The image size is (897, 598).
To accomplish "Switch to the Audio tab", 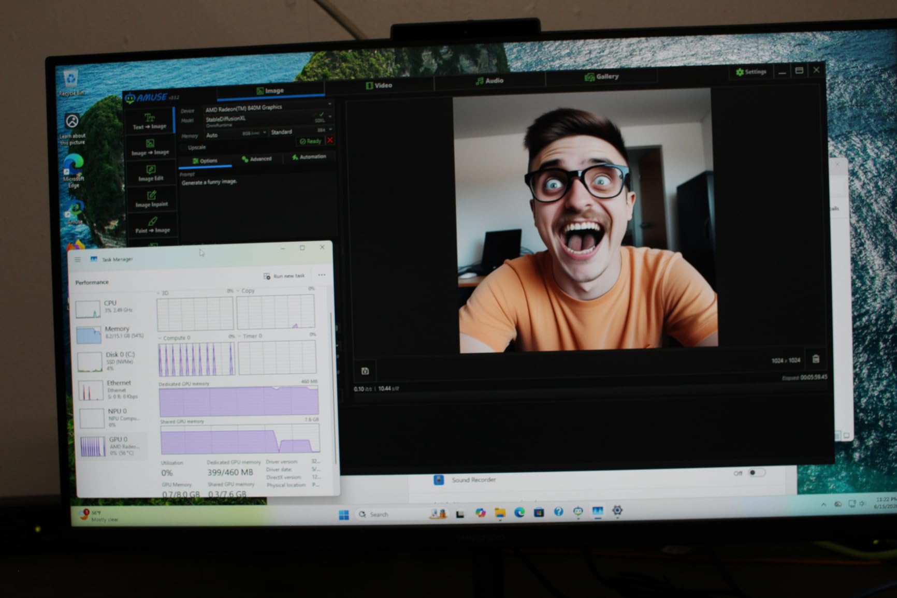I will tap(490, 80).
